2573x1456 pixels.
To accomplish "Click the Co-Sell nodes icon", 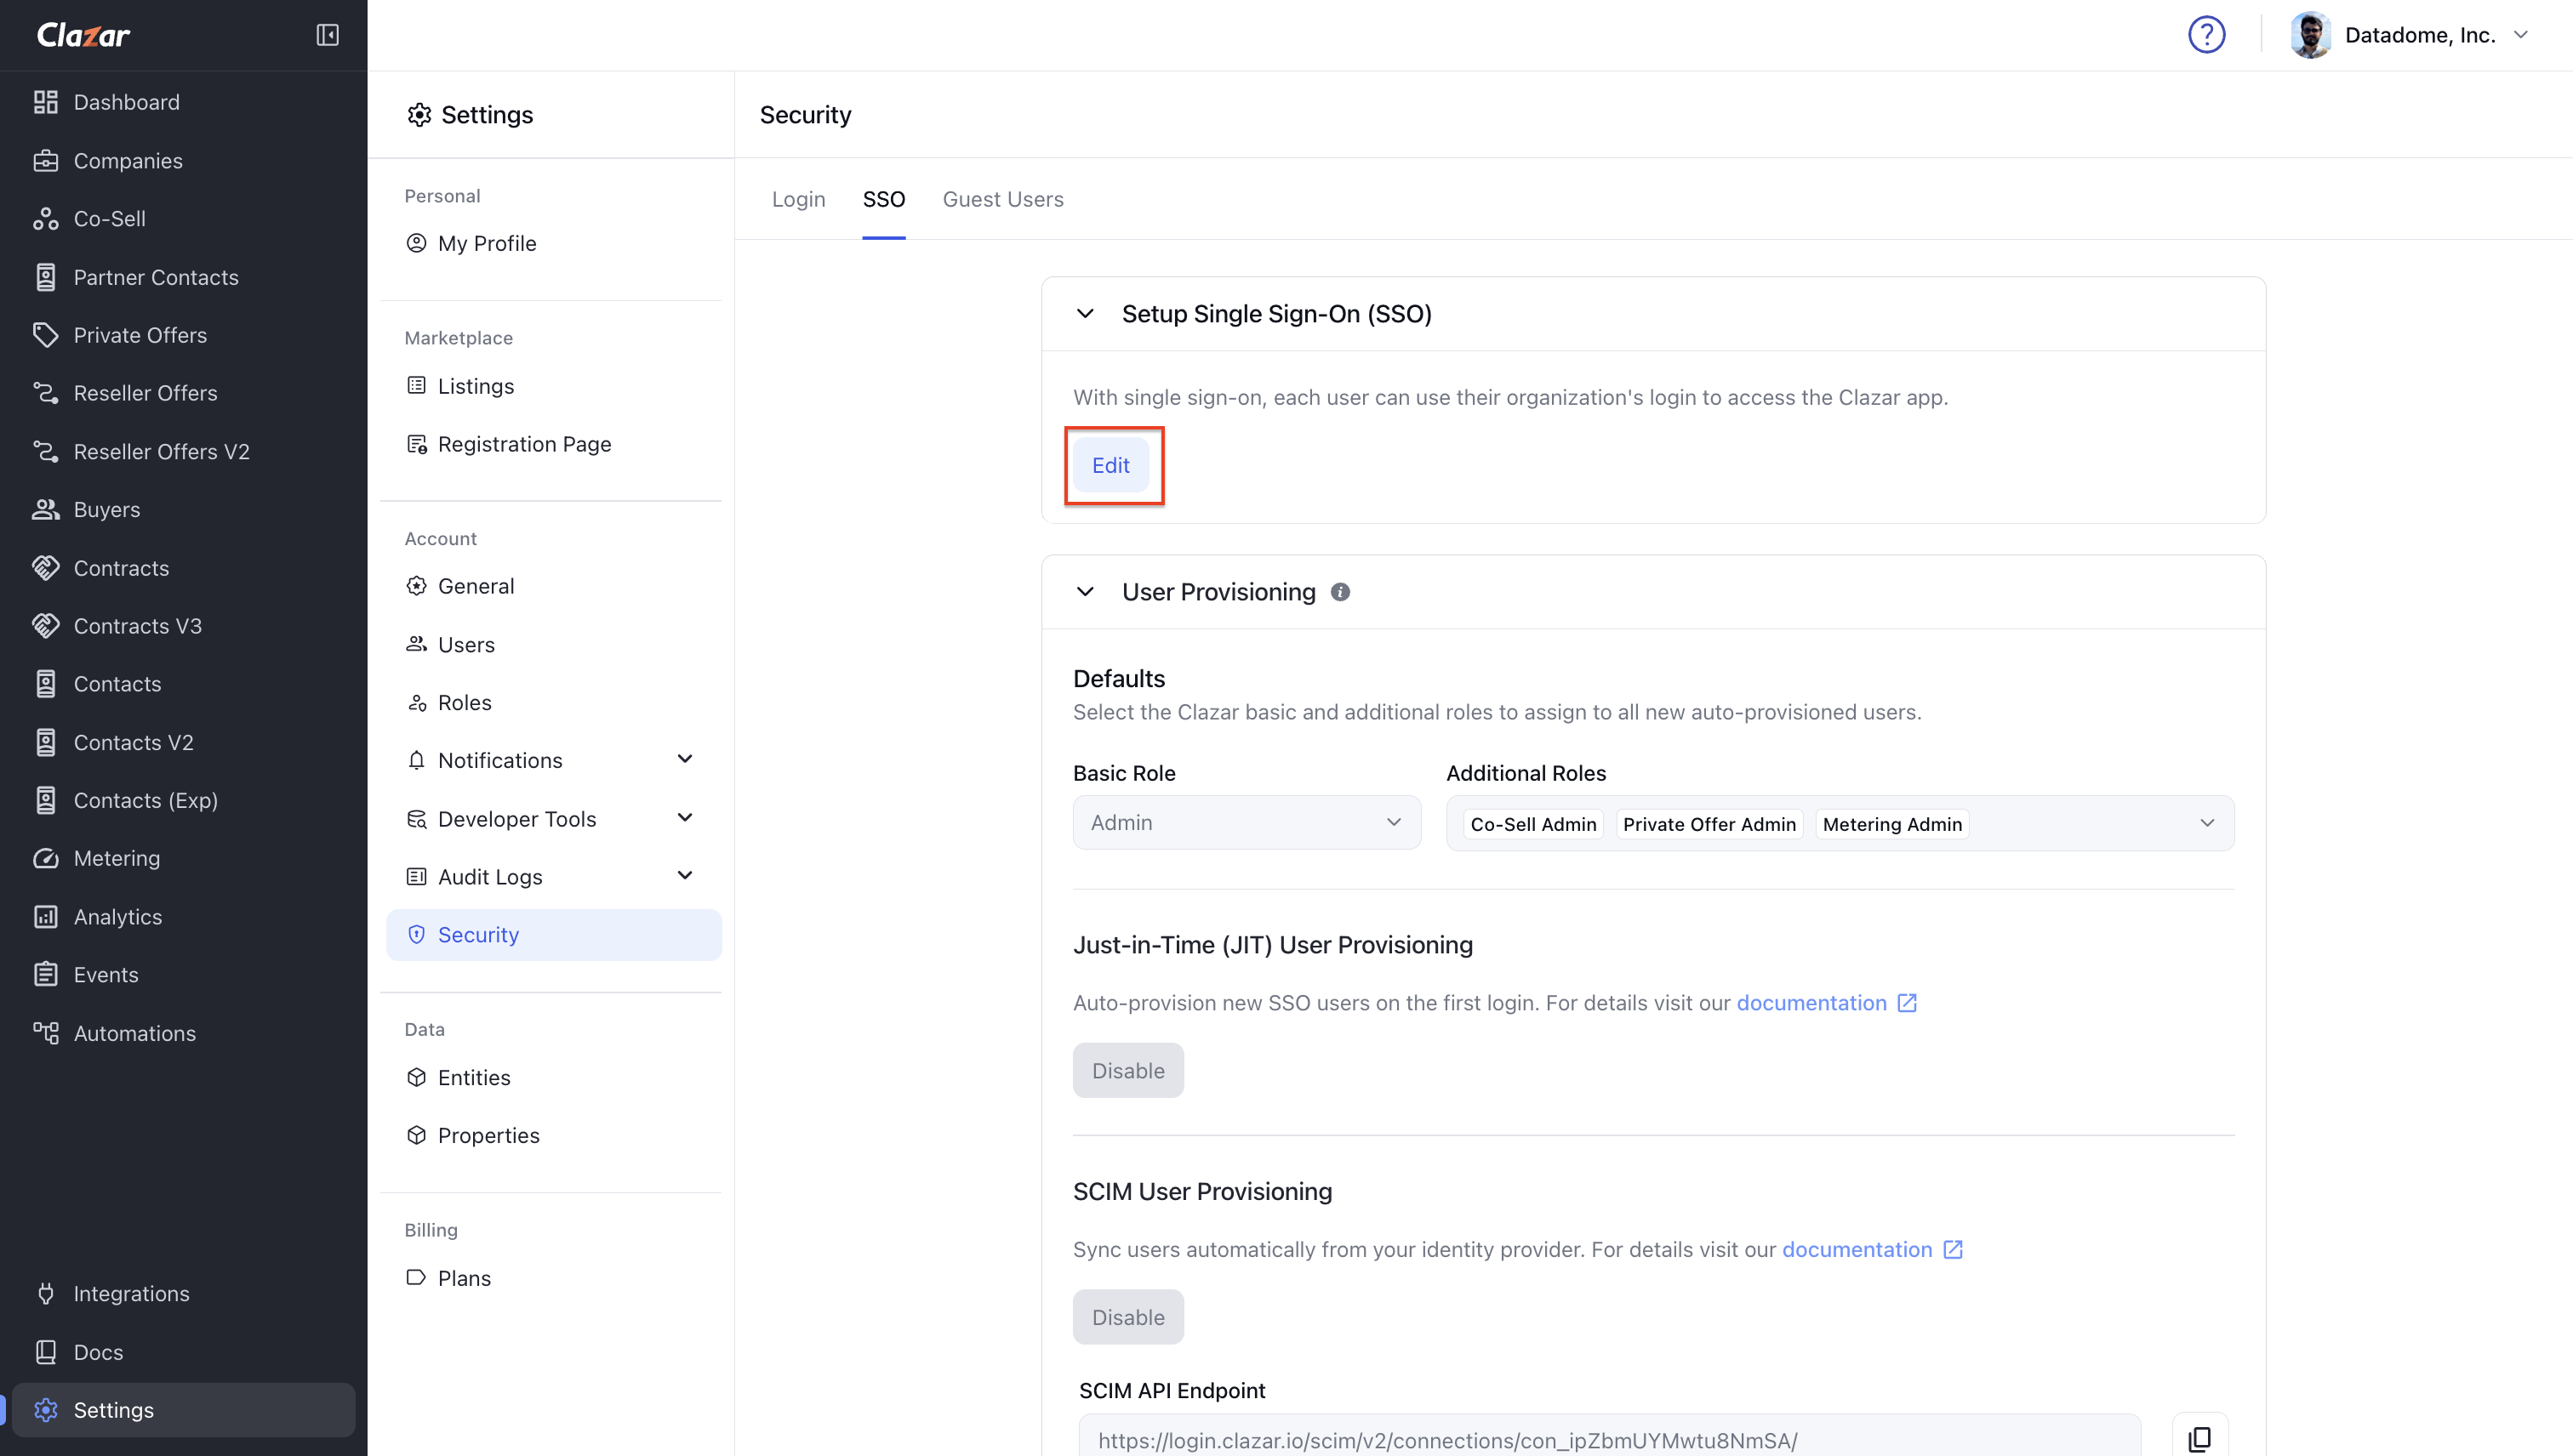I will (x=46, y=219).
